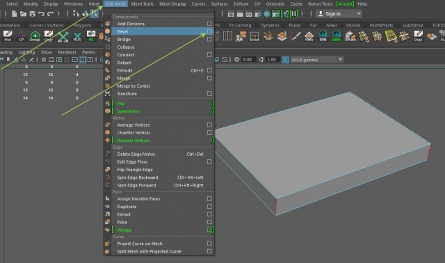Click the gamma icon beside 1.00
The image size is (445, 263).
pos(261,60)
